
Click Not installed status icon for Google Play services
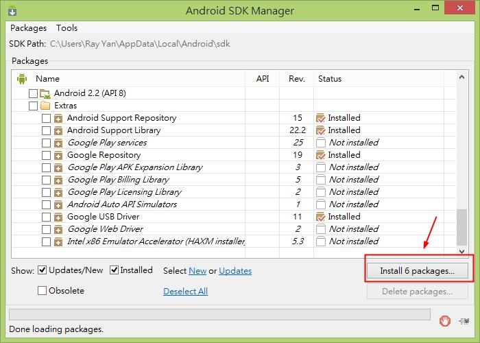click(320, 143)
